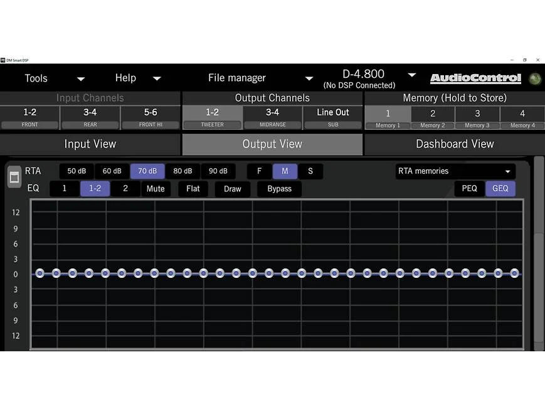545x409 pixels.
Task: Click the Flat EQ button
Action: pyautogui.click(x=193, y=189)
